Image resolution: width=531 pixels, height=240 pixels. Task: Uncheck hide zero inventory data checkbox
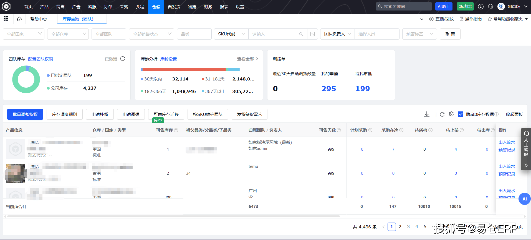pyautogui.click(x=461, y=114)
